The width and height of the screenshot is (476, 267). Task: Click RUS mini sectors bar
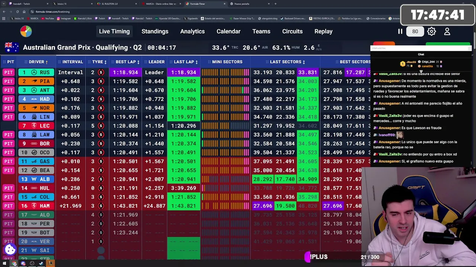225,72
